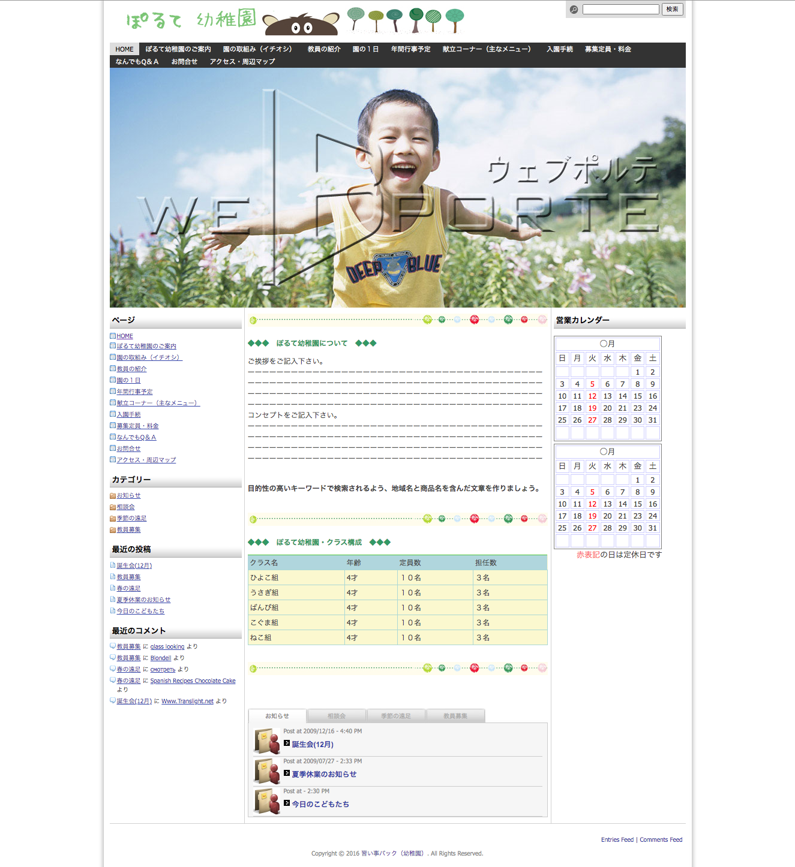
Task: Open 年間行事予定 in the top navigation bar
Action: tap(410, 49)
